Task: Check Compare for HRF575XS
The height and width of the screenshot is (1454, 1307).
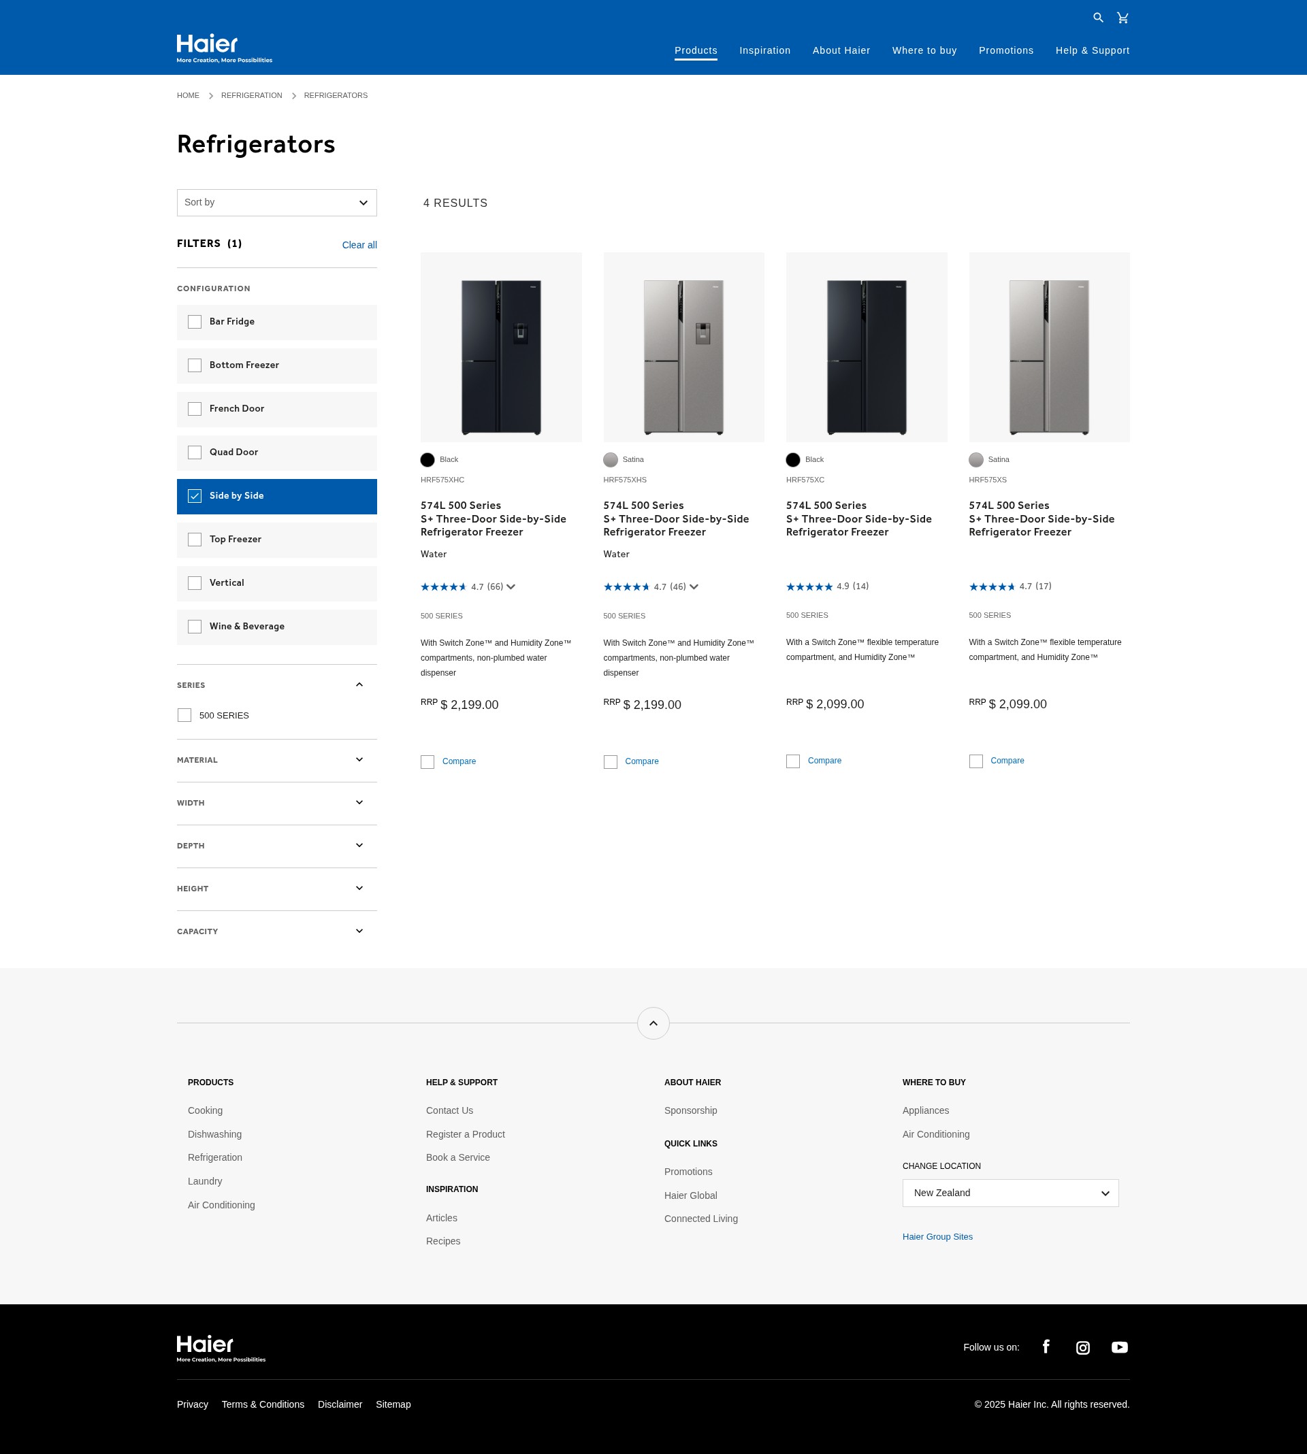Action: tap(976, 761)
